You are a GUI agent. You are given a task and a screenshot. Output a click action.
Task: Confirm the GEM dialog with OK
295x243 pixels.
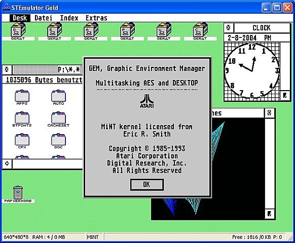click(x=147, y=185)
